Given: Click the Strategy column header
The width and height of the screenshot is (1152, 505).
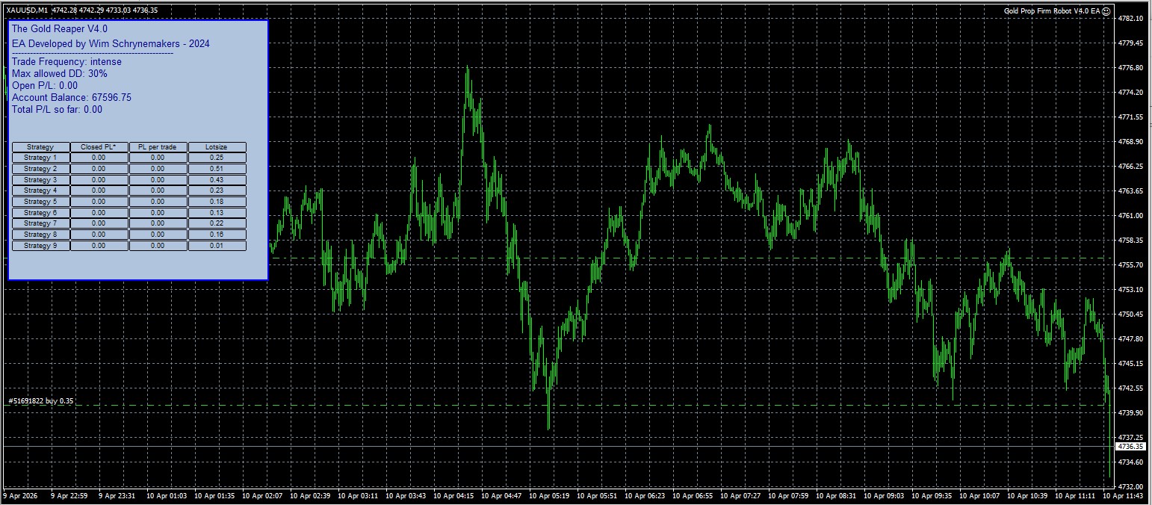Looking at the screenshot, I should tap(40, 147).
